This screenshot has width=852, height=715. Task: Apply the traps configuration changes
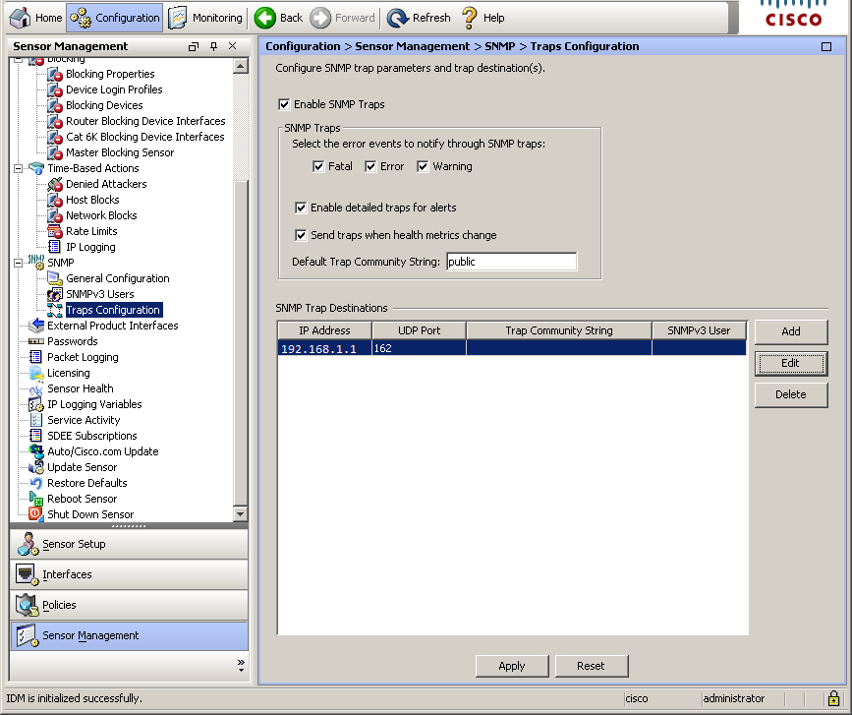pos(512,666)
